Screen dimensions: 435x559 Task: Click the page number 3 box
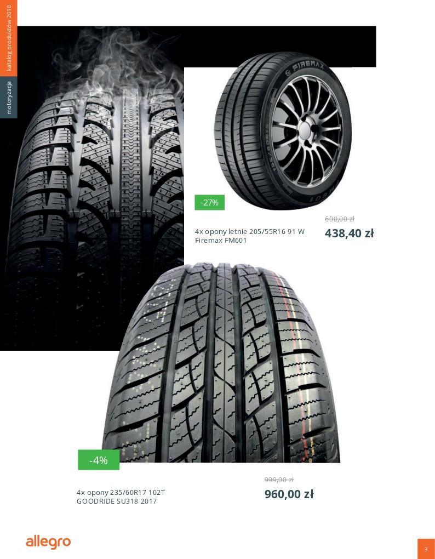426,549
